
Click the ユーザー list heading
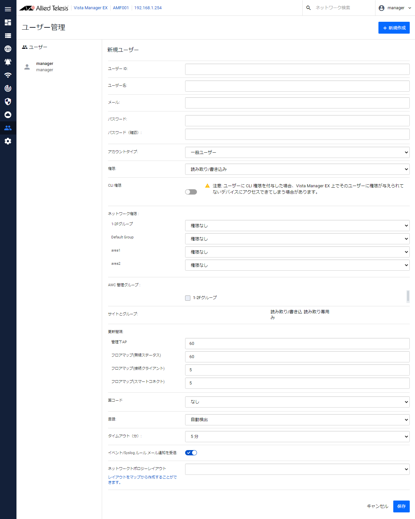35,47
